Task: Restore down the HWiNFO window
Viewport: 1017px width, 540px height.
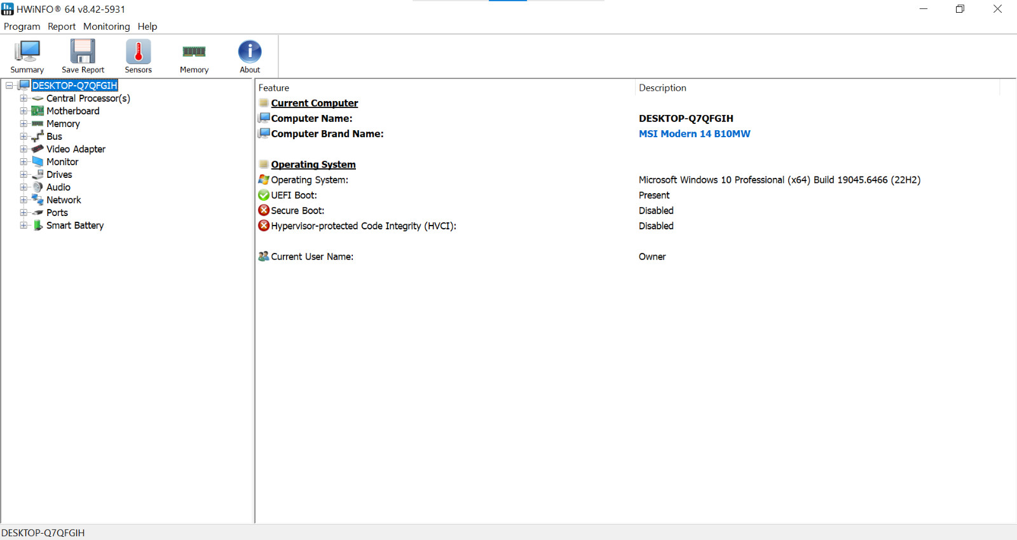Action: [960, 9]
